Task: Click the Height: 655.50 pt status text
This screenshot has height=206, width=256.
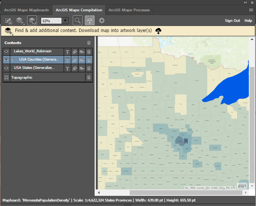Action: (x=181, y=200)
